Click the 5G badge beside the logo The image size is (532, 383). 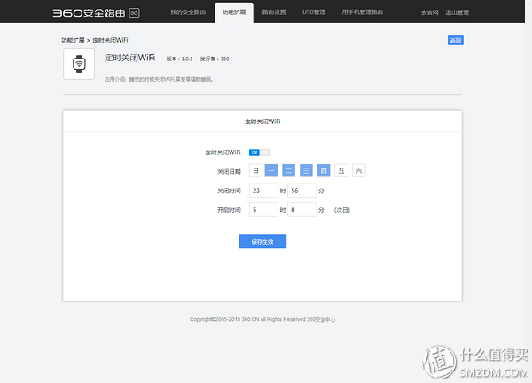pyautogui.click(x=134, y=13)
